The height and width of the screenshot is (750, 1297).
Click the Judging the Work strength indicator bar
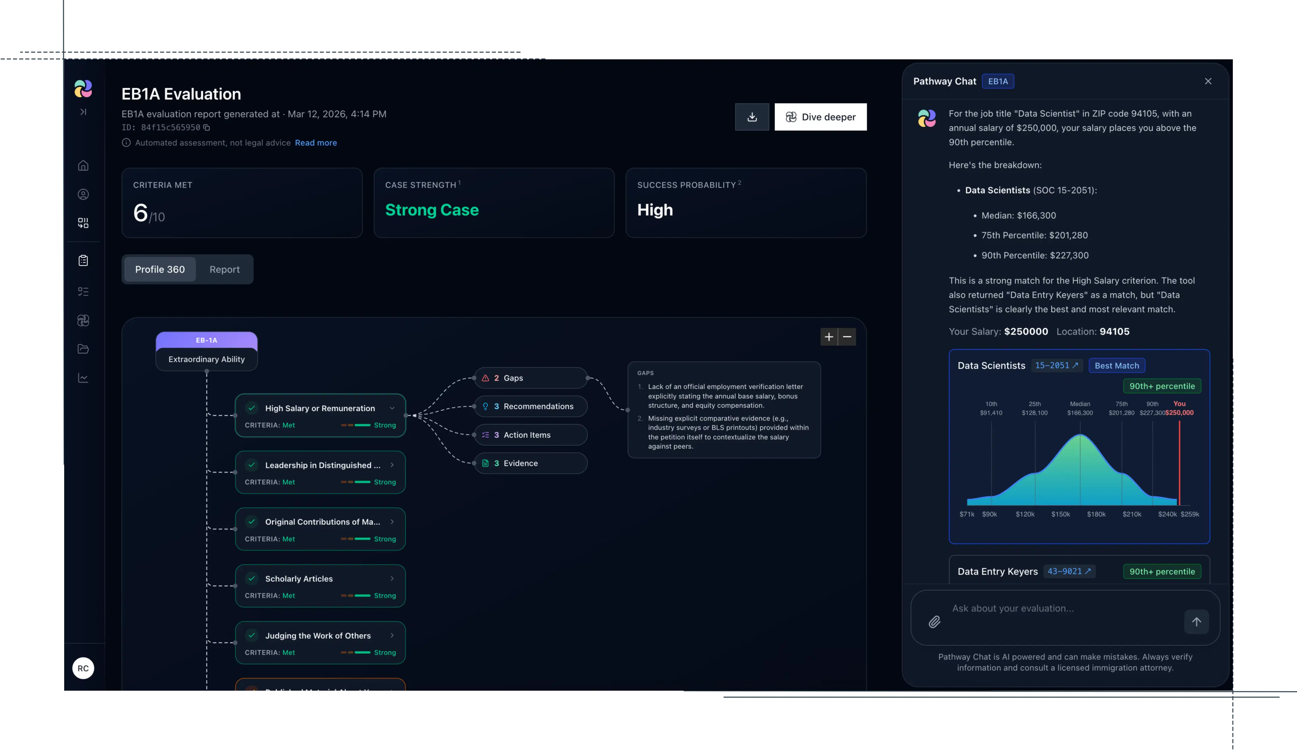pyautogui.click(x=356, y=652)
